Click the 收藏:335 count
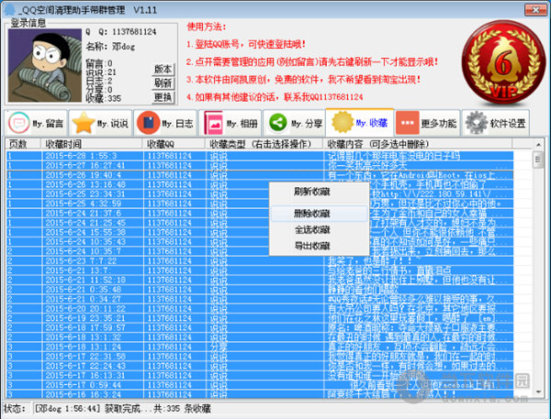Viewport: 551px width, 419px height. [x=103, y=99]
